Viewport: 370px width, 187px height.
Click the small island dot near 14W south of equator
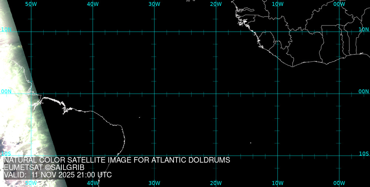tap(250, 143)
